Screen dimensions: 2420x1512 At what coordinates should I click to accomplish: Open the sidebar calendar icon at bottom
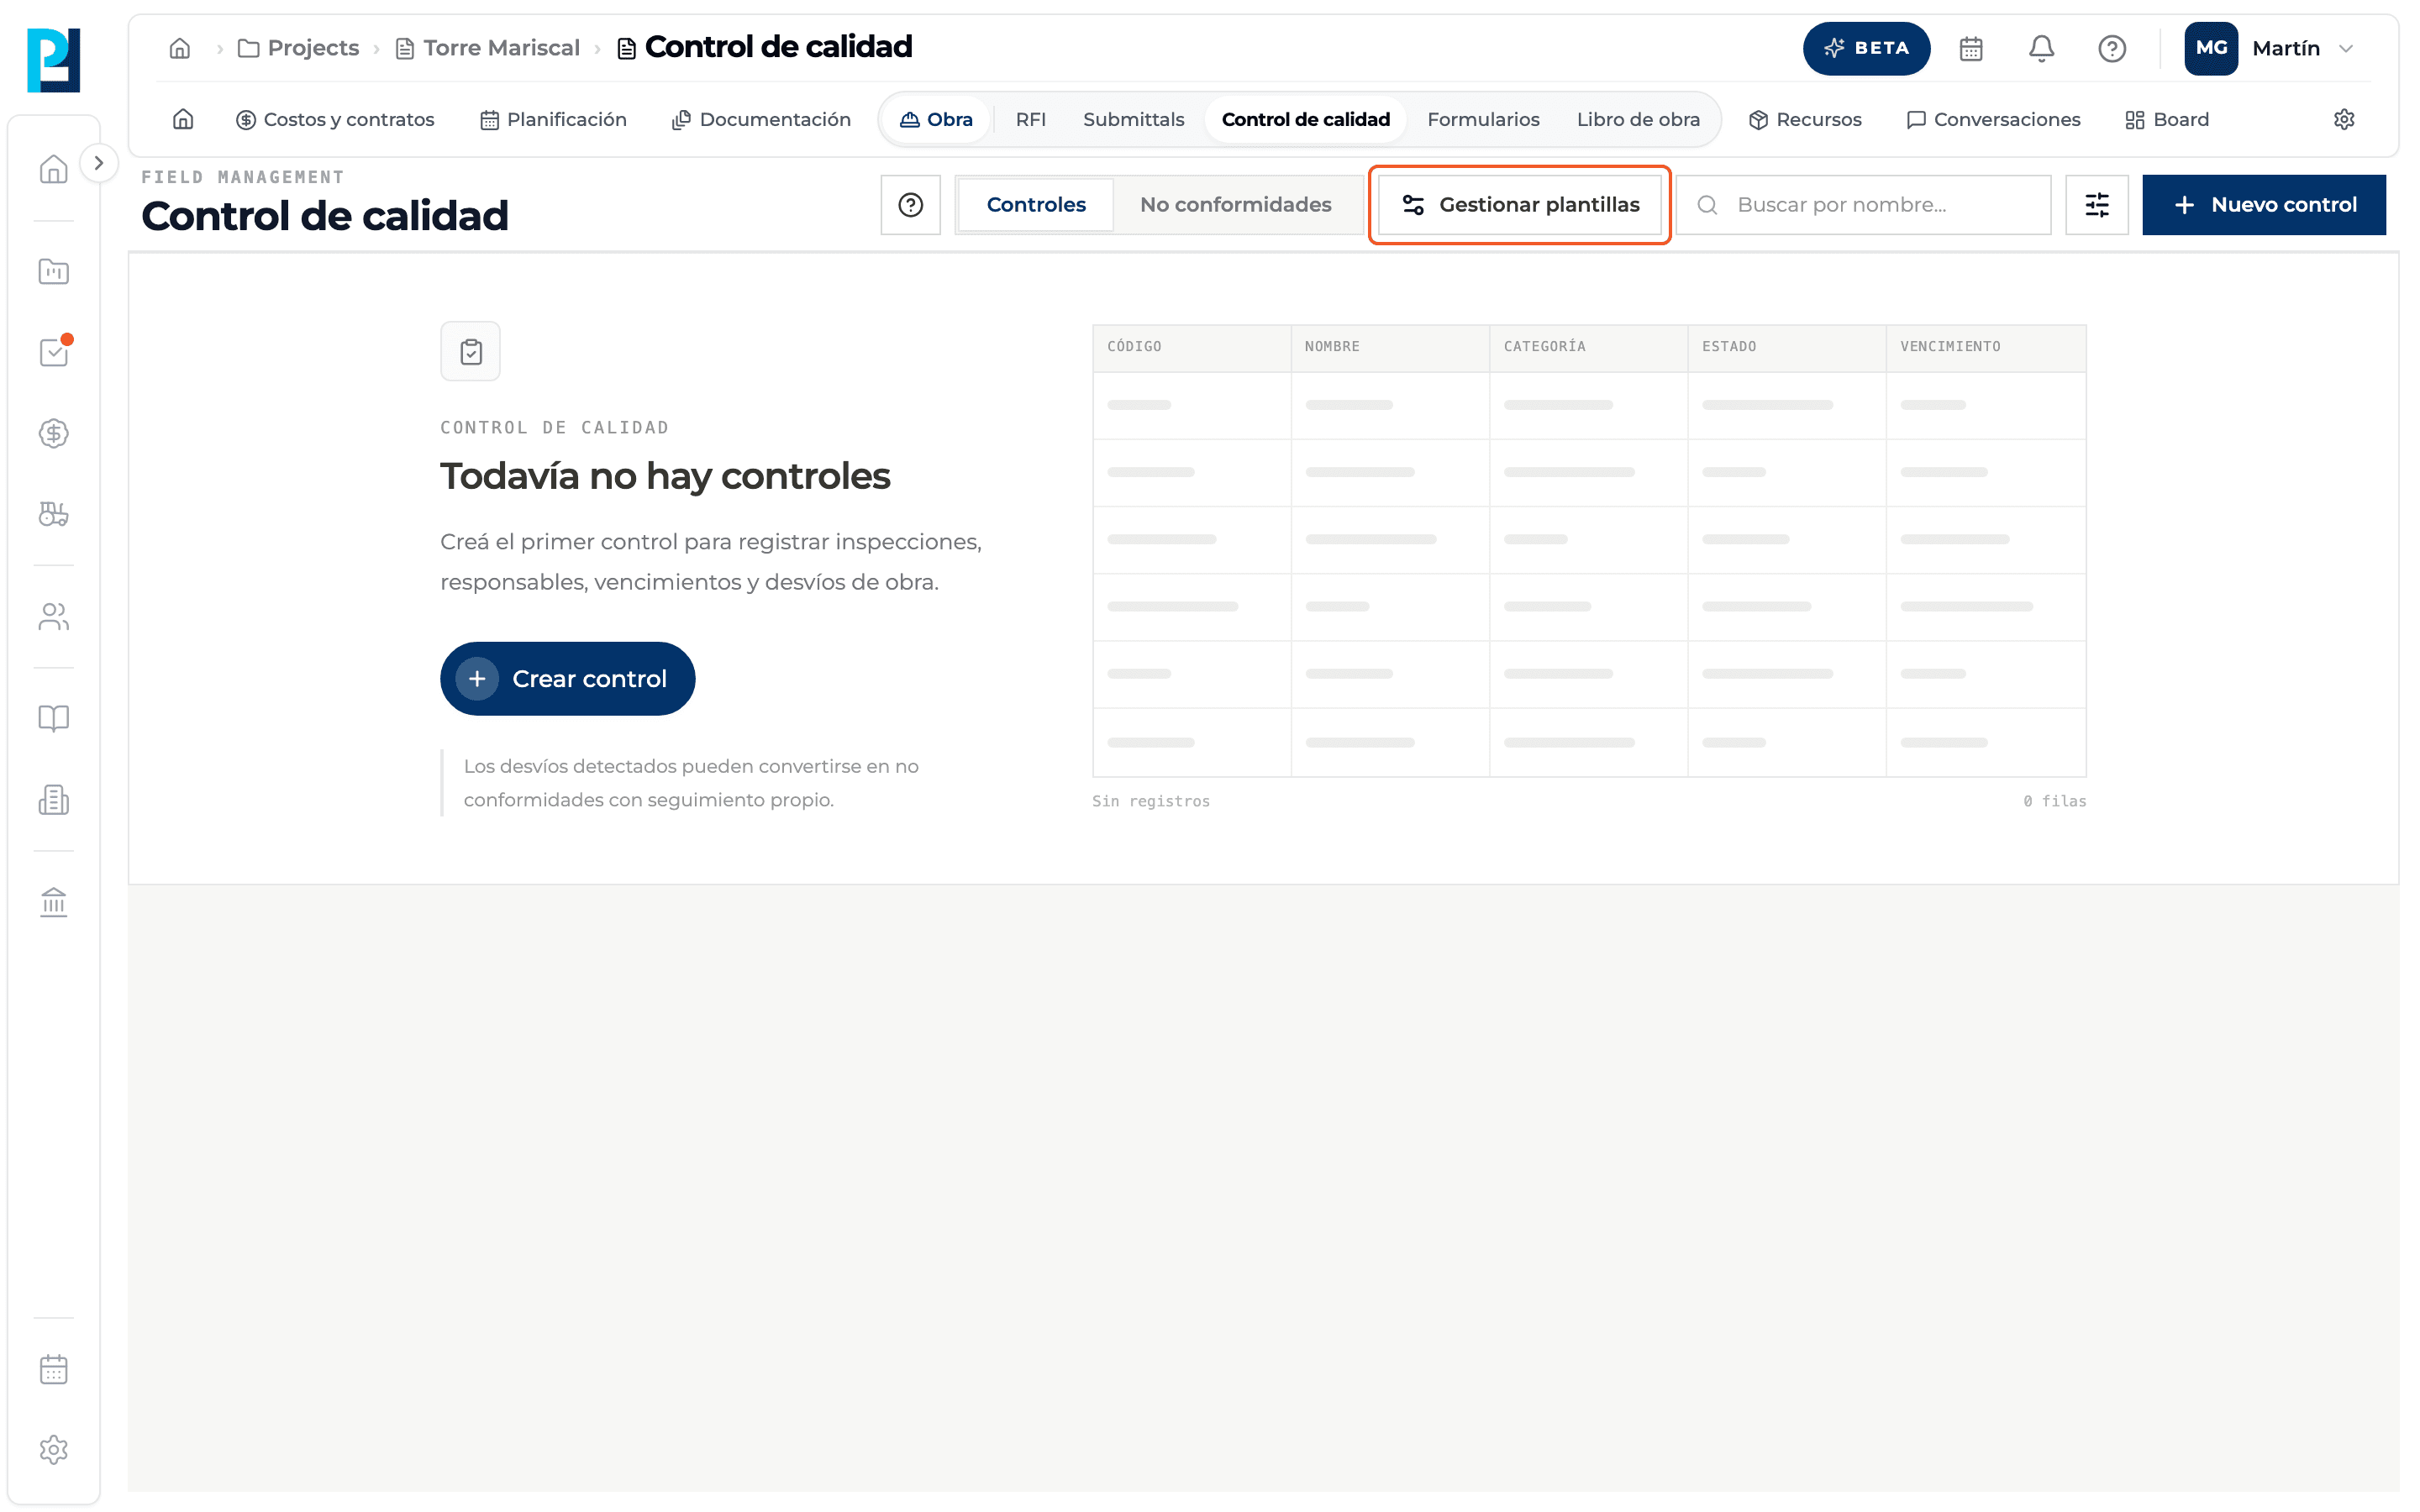click(x=53, y=1369)
